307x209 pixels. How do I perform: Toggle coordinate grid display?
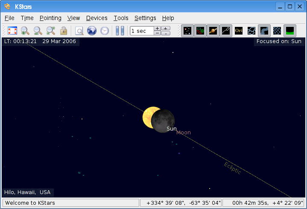click(277, 31)
